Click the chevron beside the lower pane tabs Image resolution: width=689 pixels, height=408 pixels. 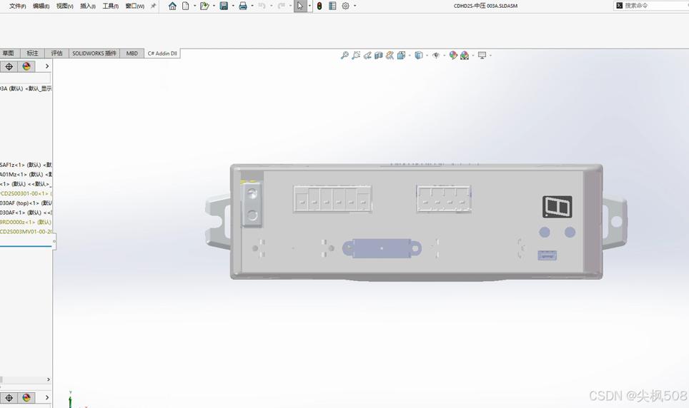(x=47, y=397)
